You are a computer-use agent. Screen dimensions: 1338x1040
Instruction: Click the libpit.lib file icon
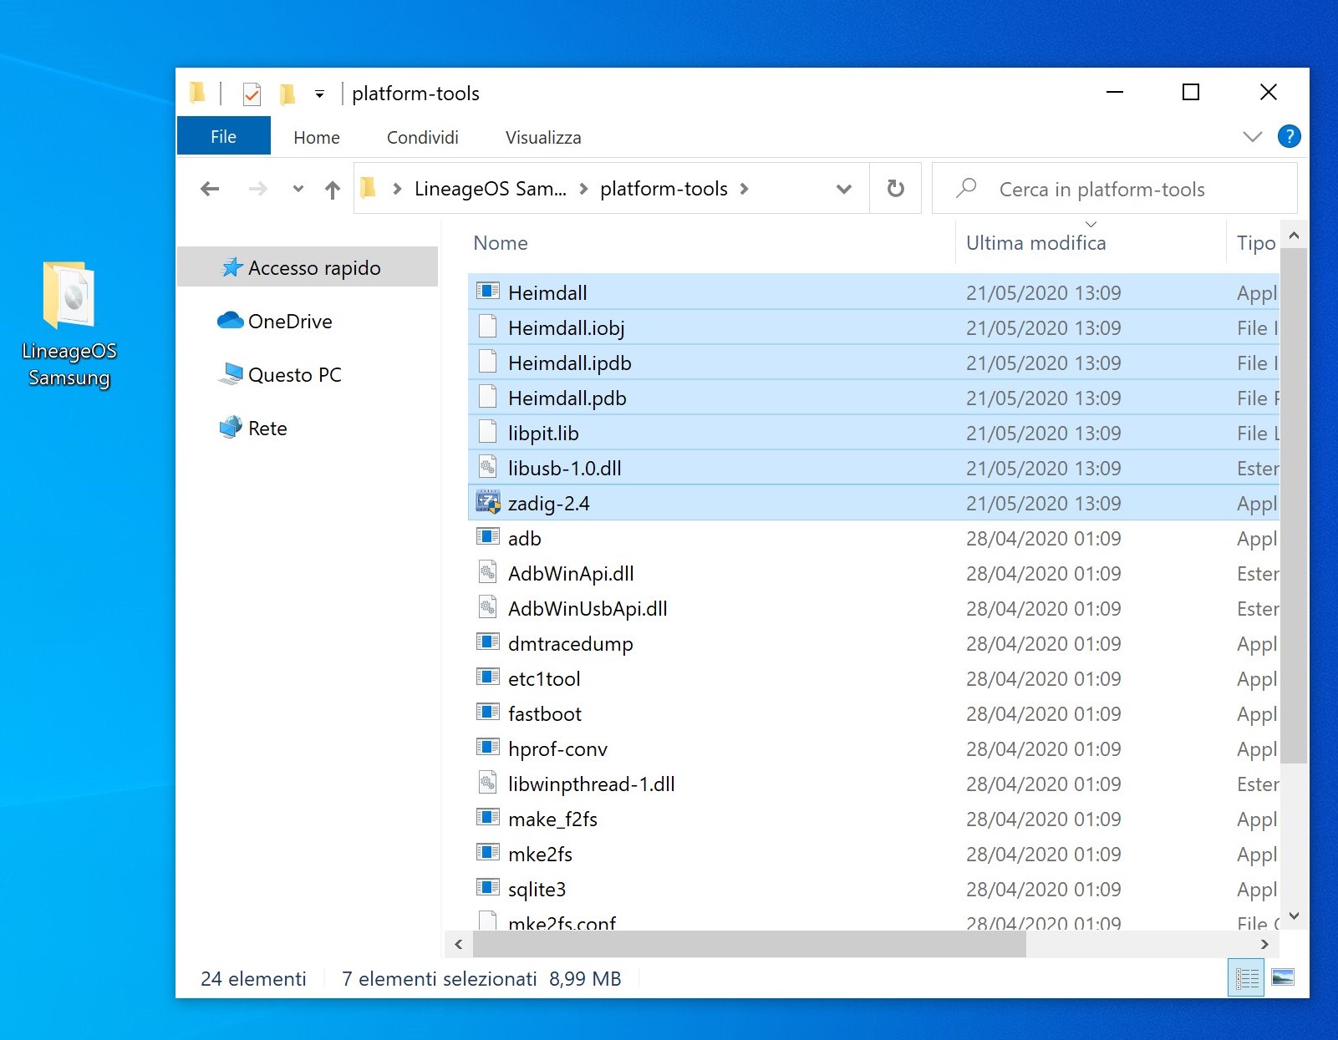click(x=488, y=432)
